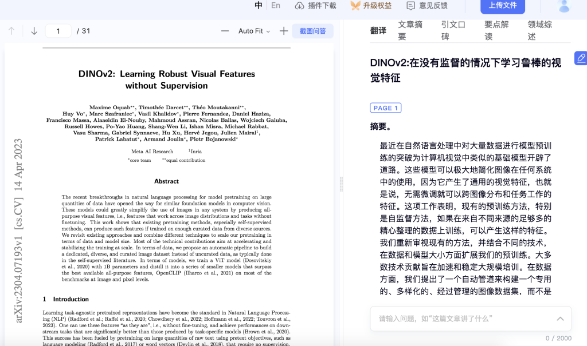The image size is (587, 346).
Task: Click the **equal contribution footnote text
Action: pyautogui.click(x=183, y=160)
